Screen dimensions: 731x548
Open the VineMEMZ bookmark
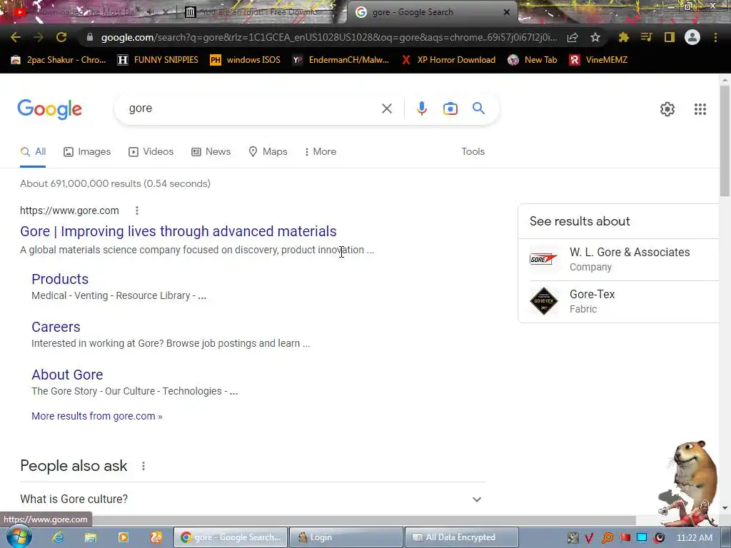pos(599,60)
